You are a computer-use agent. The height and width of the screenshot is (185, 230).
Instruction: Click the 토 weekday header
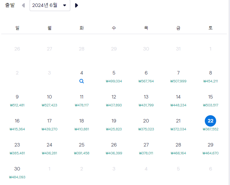[210, 28]
